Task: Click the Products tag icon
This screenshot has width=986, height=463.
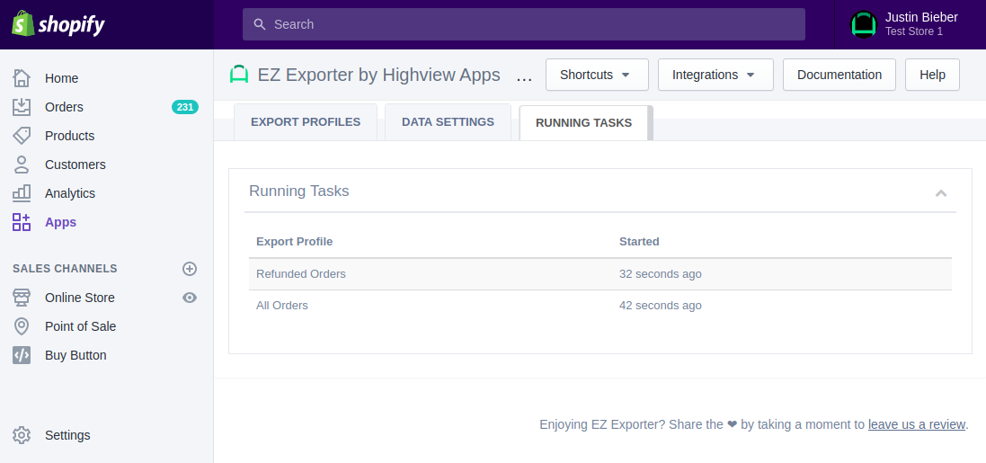Action: click(x=22, y=136)
